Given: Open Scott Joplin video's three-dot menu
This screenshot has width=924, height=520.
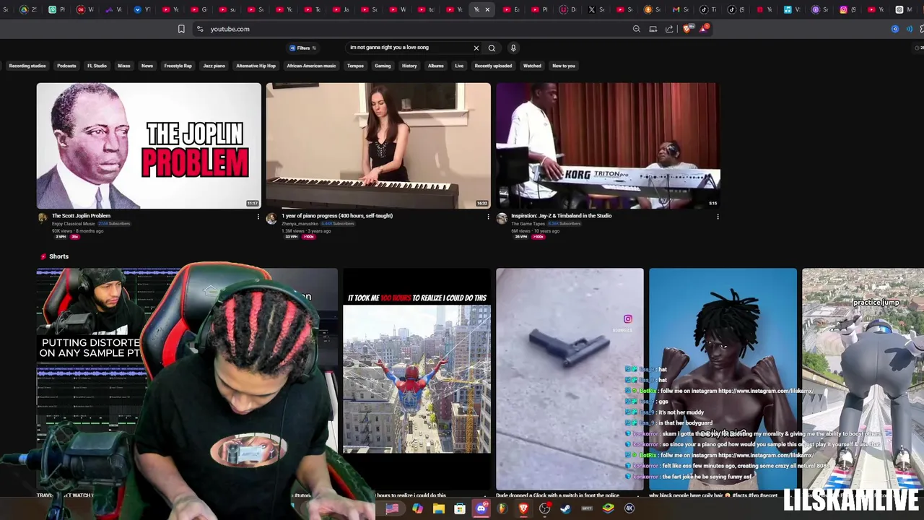Looking at the screenshot, I should [x=258, y=216].
